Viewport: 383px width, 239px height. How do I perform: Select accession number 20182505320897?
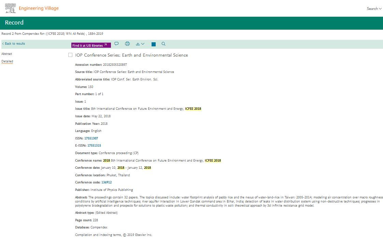[x=115, y=65]
